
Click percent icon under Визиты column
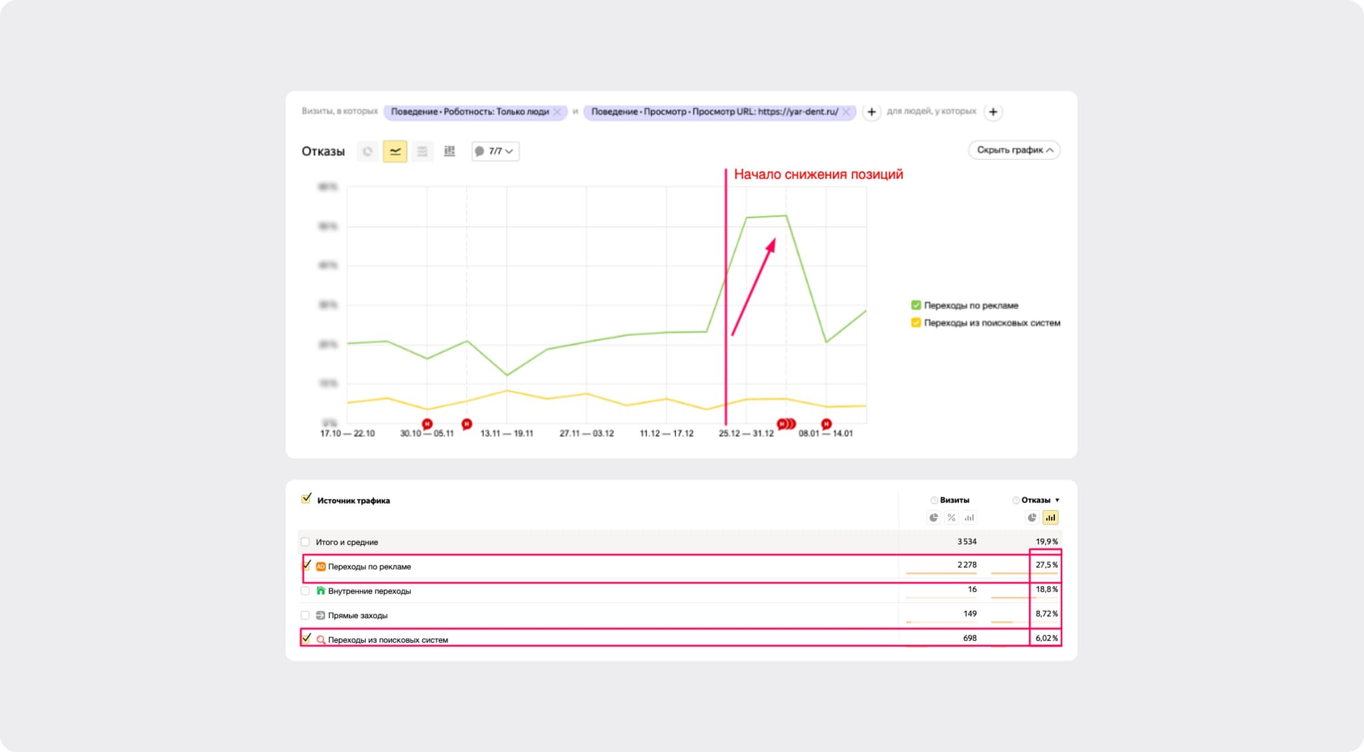[x=952, y=518]
